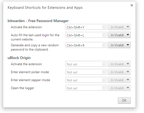Clear the Ctrl+Shift+9 shortcut
Screen dimensions: 144x113
(104, 45)
